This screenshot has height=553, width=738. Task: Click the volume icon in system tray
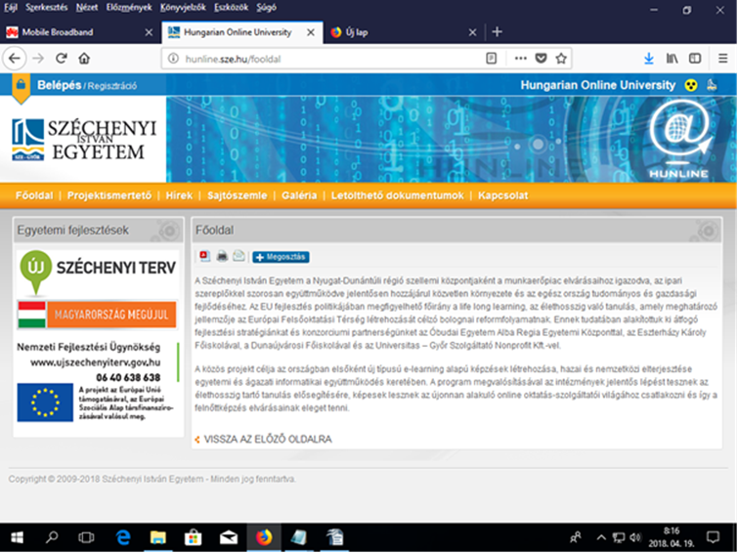coord(635,537)
